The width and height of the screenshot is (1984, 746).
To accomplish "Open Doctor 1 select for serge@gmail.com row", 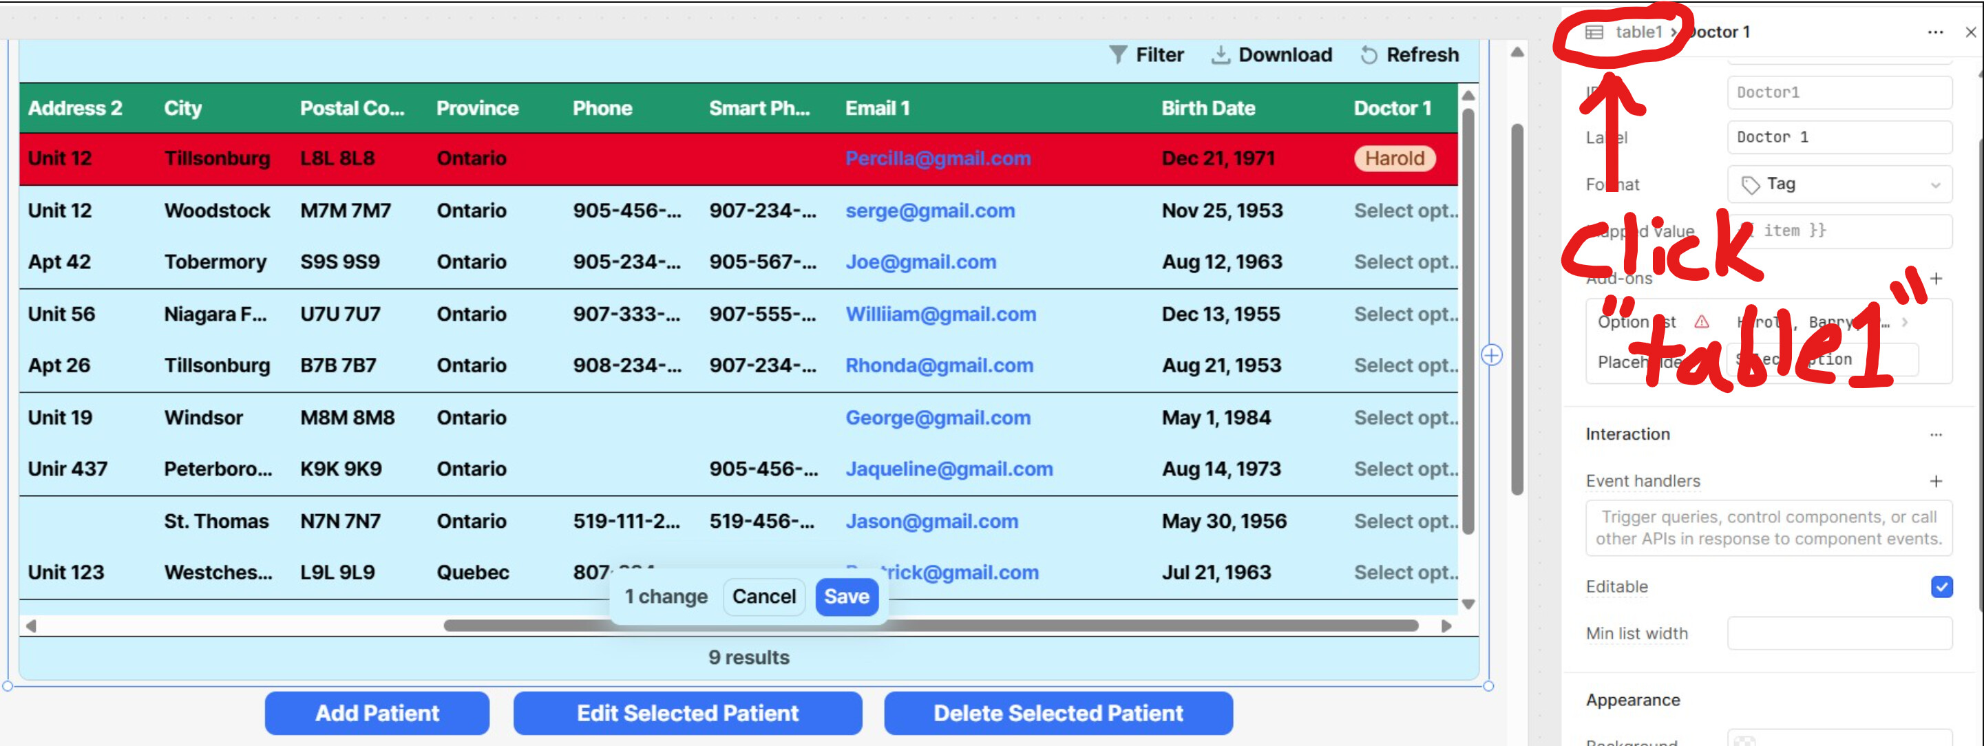I will 1405,211.
